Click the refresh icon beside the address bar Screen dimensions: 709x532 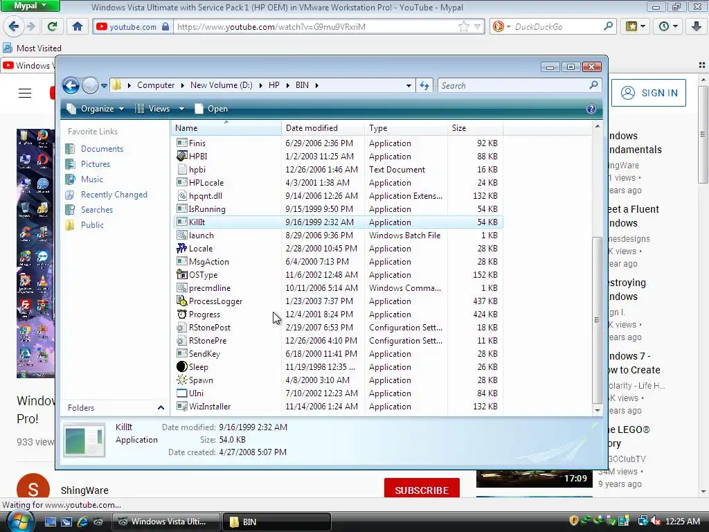point(424,85)
